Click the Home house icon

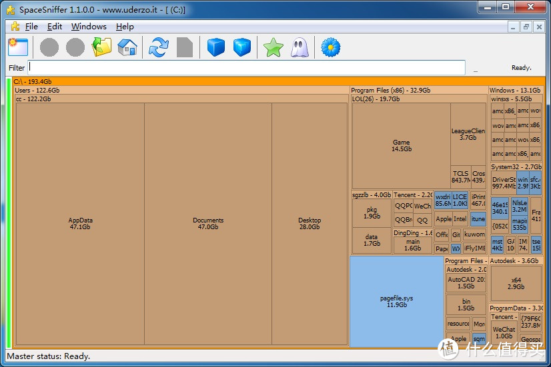click(127, 47)
